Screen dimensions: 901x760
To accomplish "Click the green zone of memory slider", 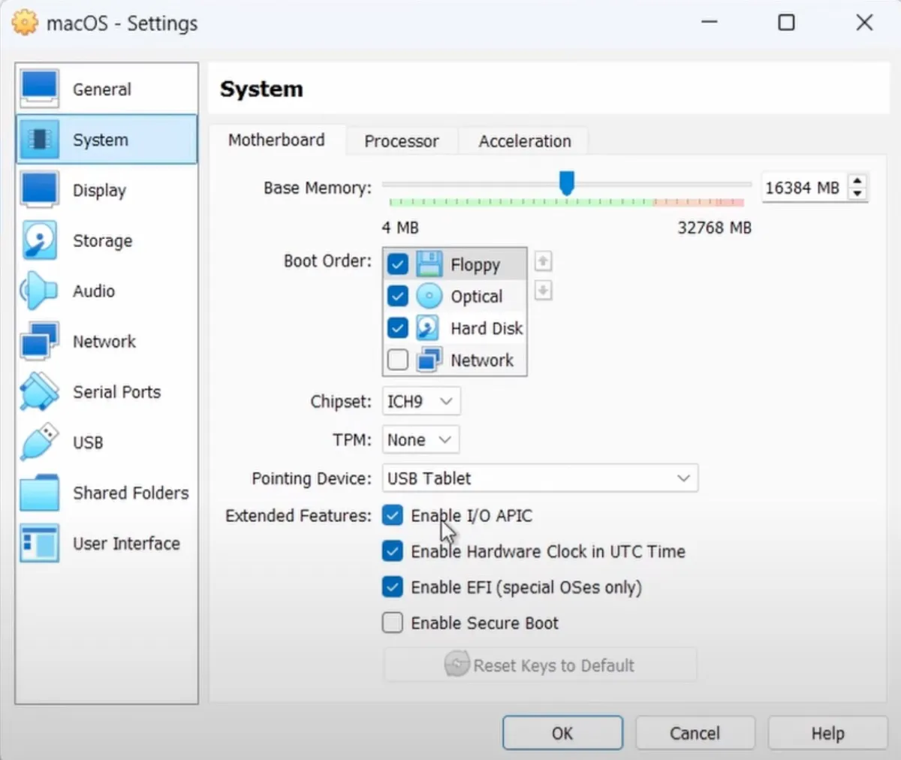I will (521, 202).
